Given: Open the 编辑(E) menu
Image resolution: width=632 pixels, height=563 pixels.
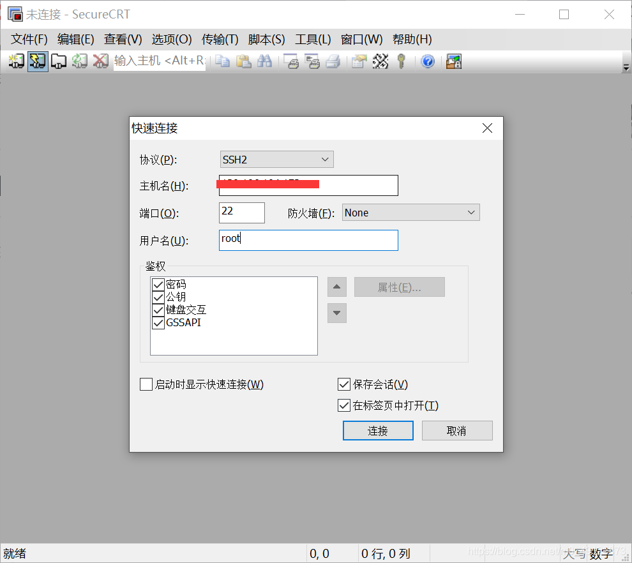Looking at the screenshot, I should [x=76, y=39].
